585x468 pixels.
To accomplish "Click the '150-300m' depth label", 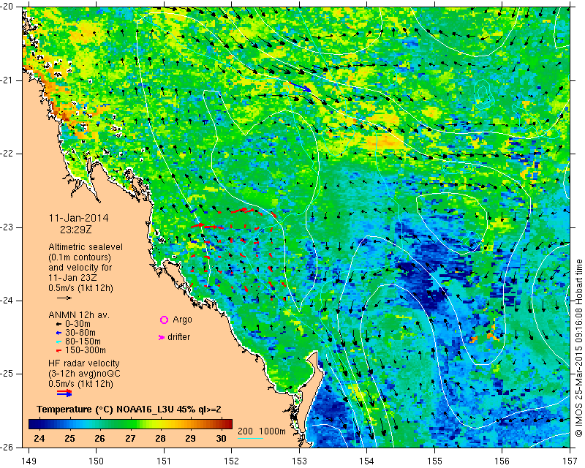I will [86, 350].
